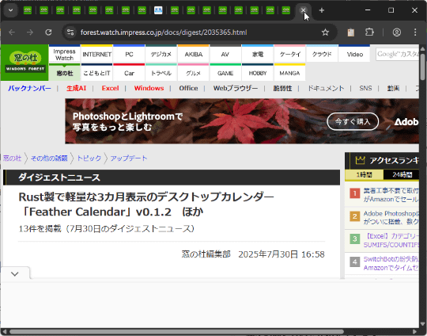Open the INTERNET Watch menu item
Viewport: 427px width, 336px height.
coord(96,54)
